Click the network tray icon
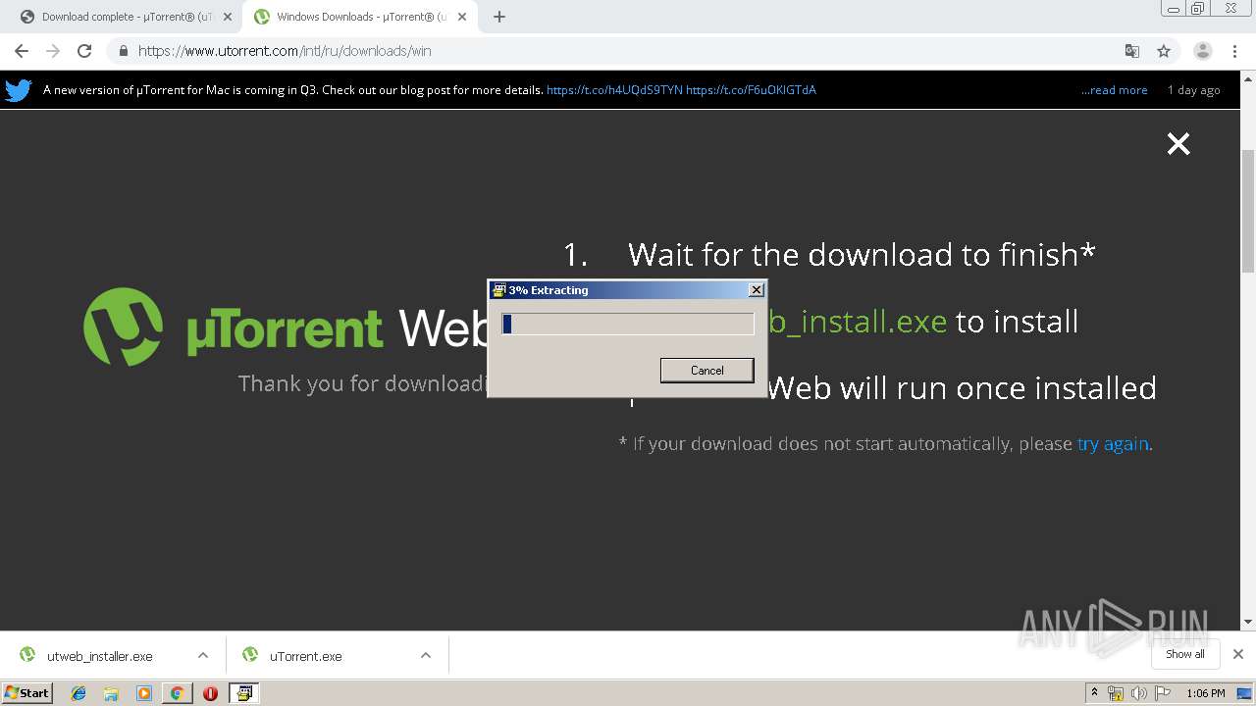The width and height of the screenshot is (1256, 706). [1116, 693]
